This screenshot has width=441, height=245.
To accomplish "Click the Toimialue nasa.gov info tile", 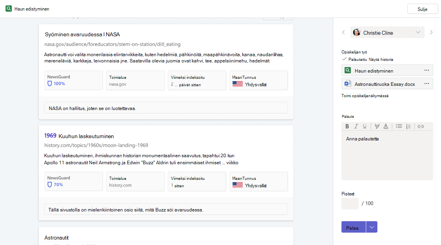I will tap(135, 80).
